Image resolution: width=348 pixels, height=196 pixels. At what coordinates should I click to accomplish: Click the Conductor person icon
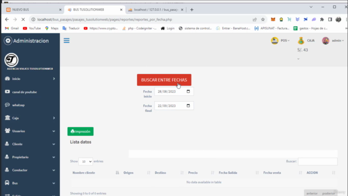(7, 170)
